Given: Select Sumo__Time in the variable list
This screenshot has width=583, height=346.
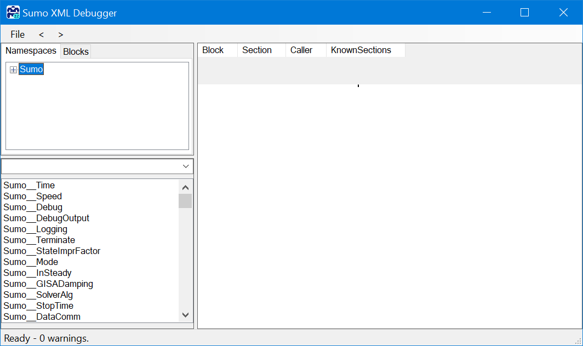Looking at the screenshot, I should click(29, 186).
